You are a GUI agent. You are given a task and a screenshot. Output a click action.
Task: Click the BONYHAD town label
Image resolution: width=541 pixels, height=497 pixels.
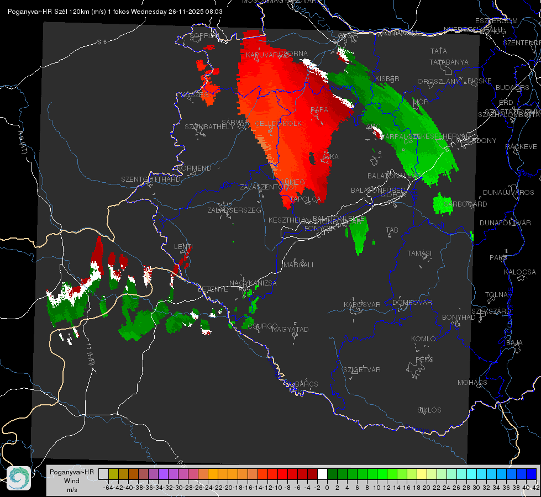click(459, 318)
